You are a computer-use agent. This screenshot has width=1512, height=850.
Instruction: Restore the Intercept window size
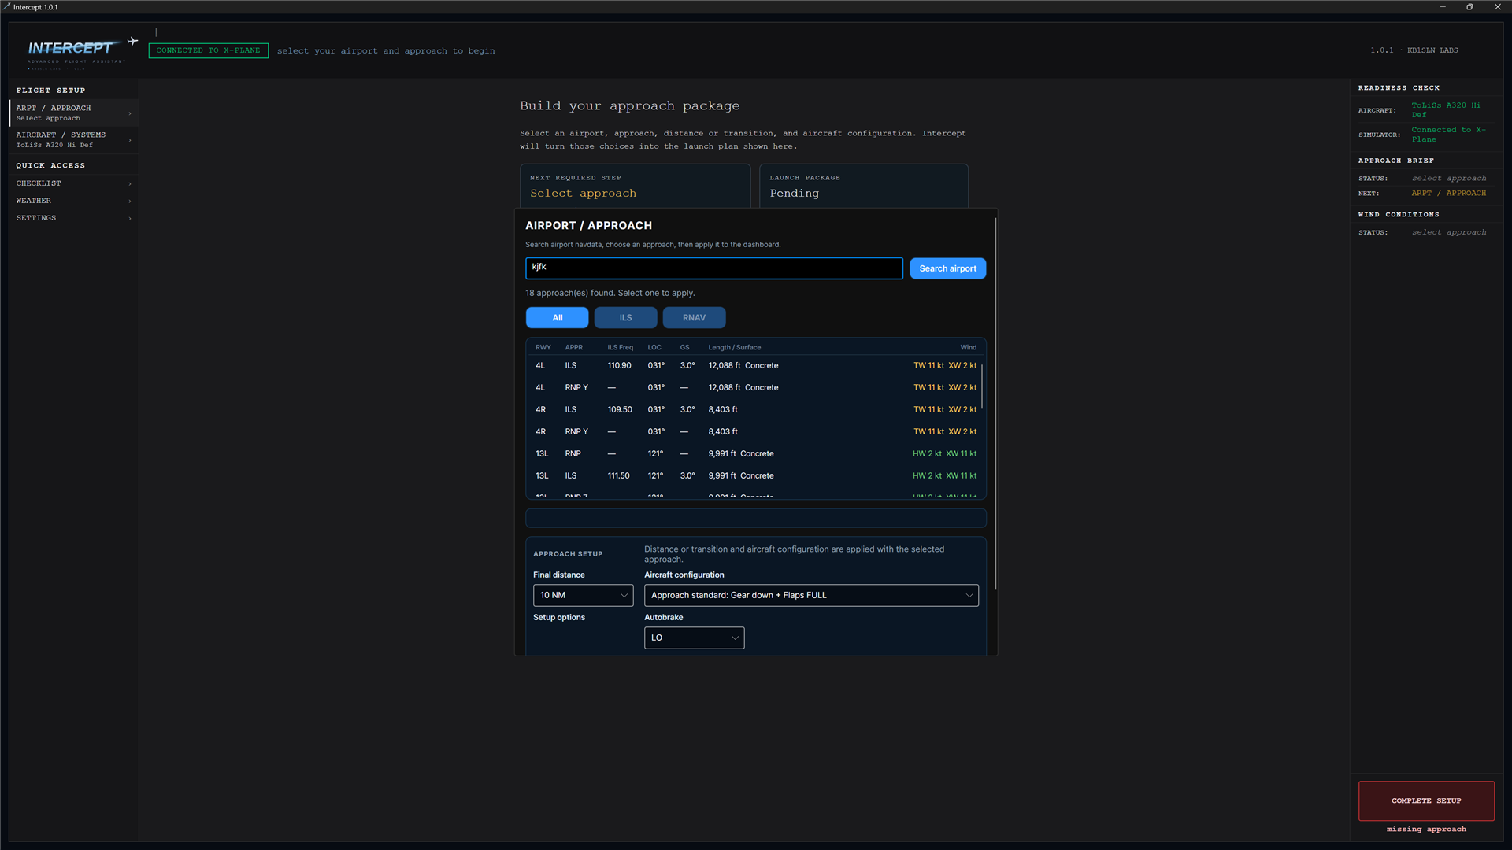(1469, 7)
